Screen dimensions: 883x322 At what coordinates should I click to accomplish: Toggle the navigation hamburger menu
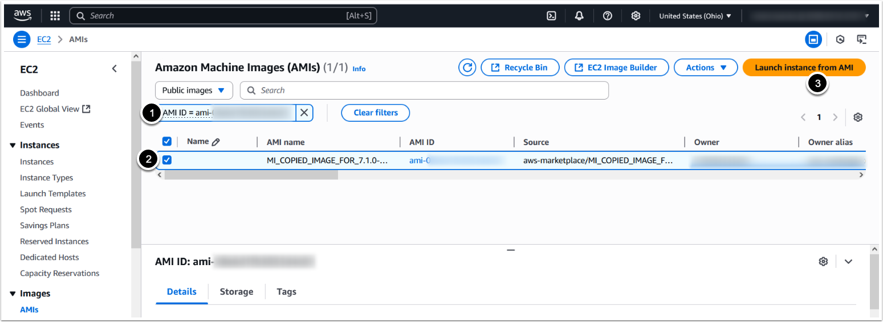[x=22, y=39]
